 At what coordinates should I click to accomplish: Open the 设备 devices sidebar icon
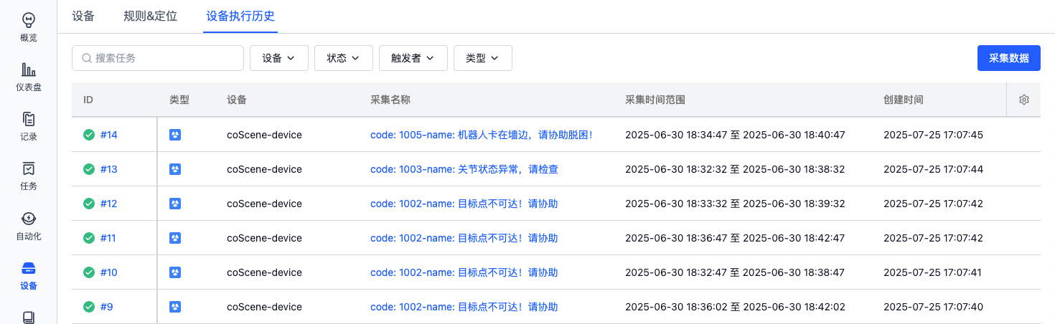[x=29, y=269]
